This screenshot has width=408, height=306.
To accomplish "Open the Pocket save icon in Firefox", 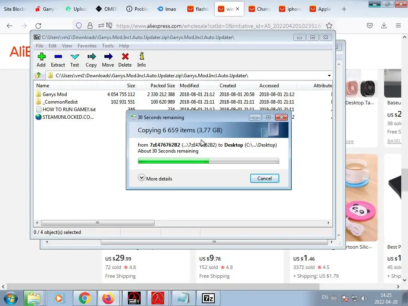I will [x=370, y=25].
